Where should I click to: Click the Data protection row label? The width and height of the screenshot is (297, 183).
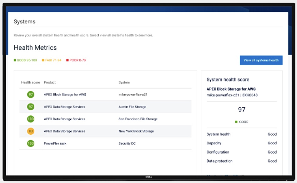pyautogui.click(x=219, y=161)
